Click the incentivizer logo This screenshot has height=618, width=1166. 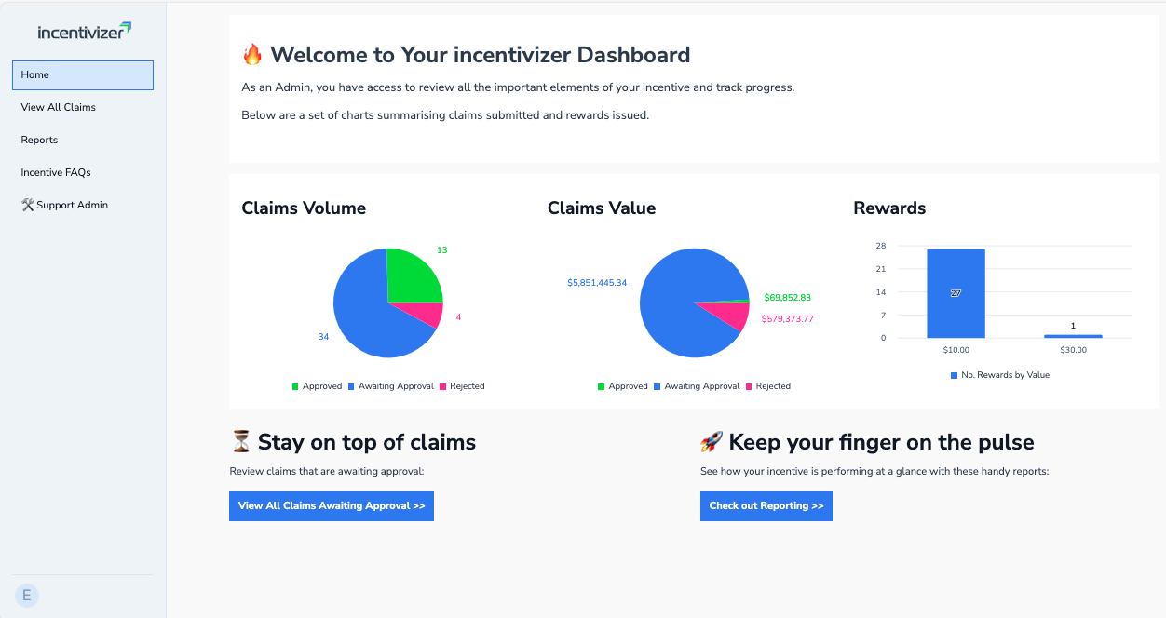(84, 32)
